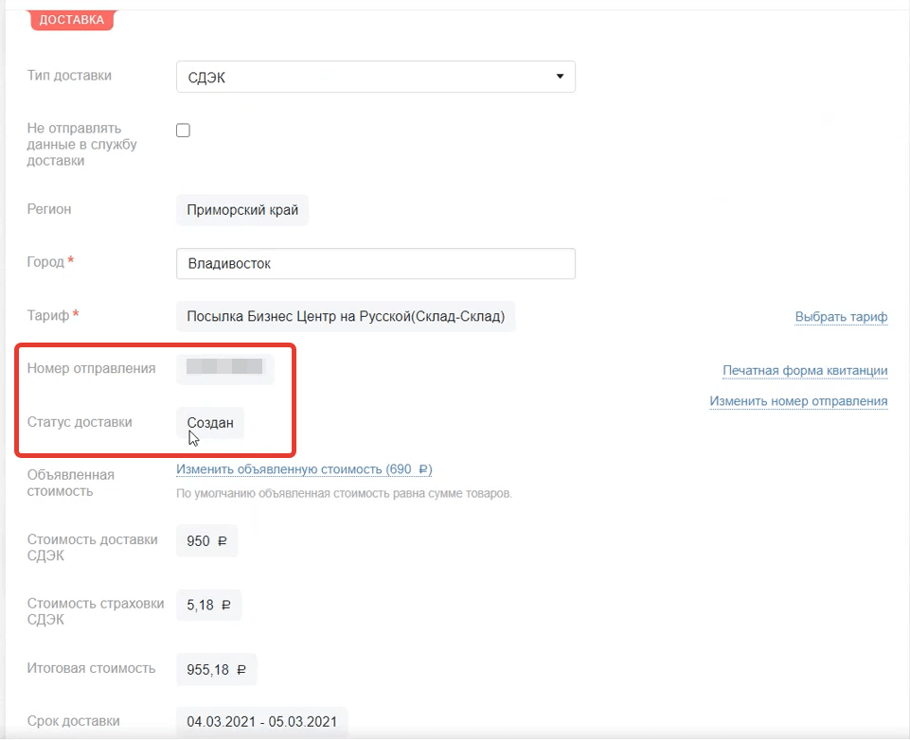The image size is (910, 740).
Task: Click the Город field label
Action: coord(46,262)
